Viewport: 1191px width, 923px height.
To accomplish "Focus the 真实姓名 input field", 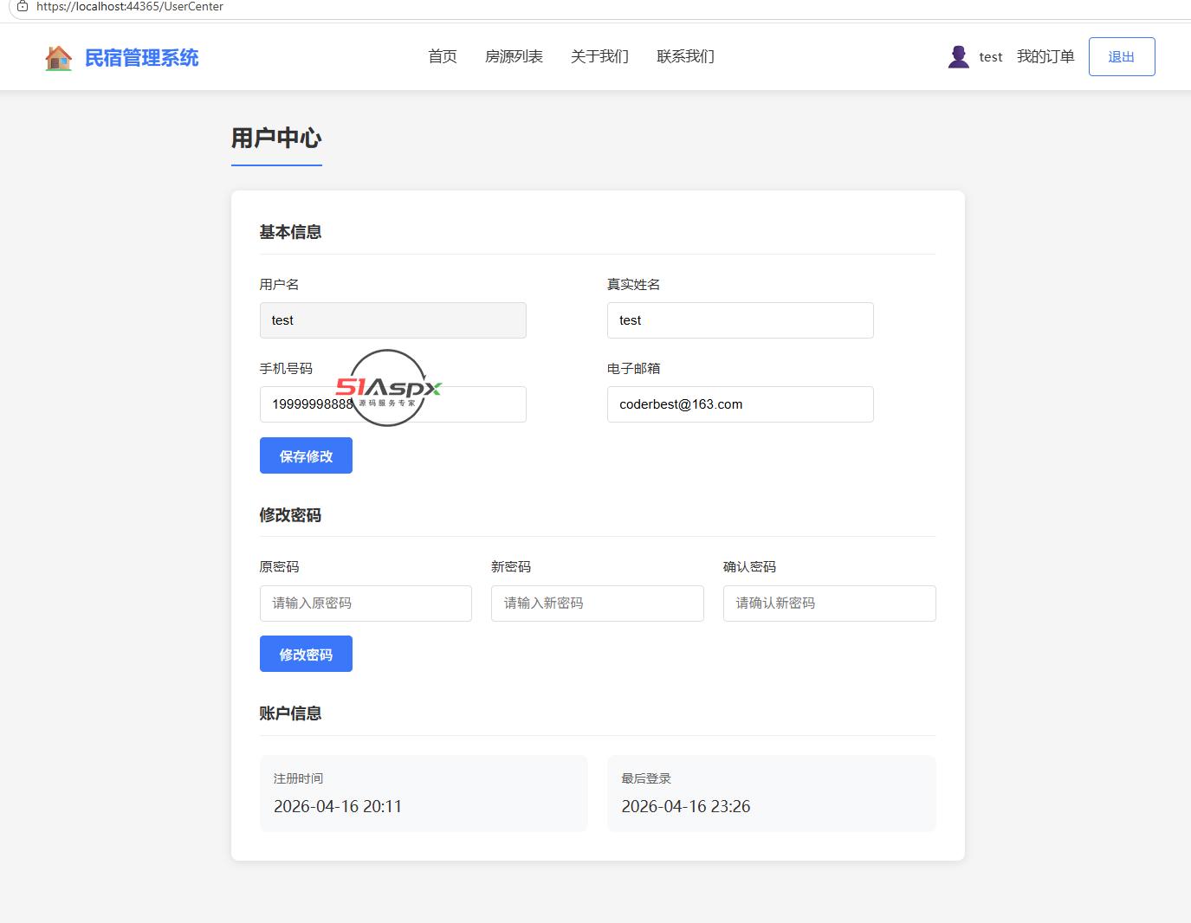I will (741, 320).
